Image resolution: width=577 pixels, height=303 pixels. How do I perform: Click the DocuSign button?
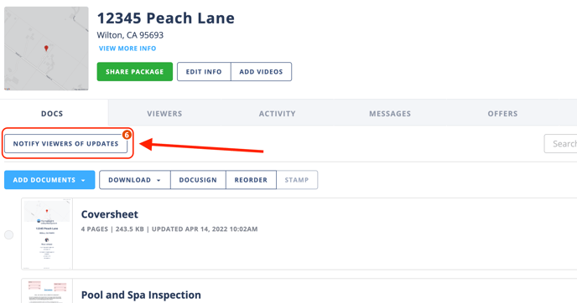198,180
